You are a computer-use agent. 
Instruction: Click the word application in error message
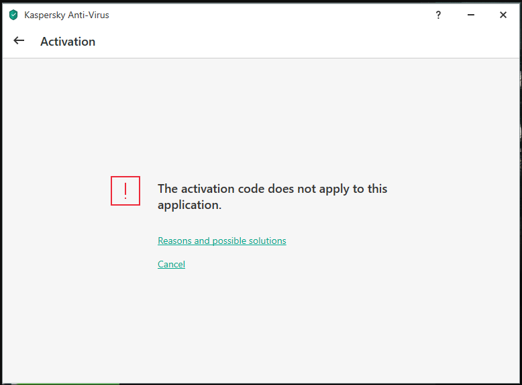(x=189, y=205)
